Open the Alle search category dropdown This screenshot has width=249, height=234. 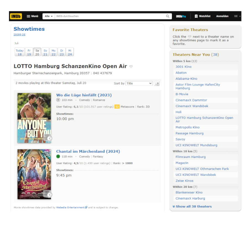coord(49,16)
